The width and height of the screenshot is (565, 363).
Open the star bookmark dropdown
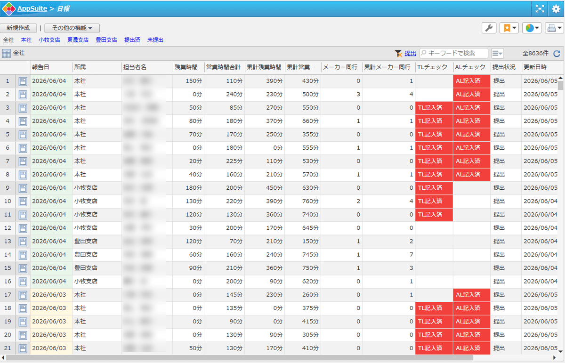(x=509, y=28)
